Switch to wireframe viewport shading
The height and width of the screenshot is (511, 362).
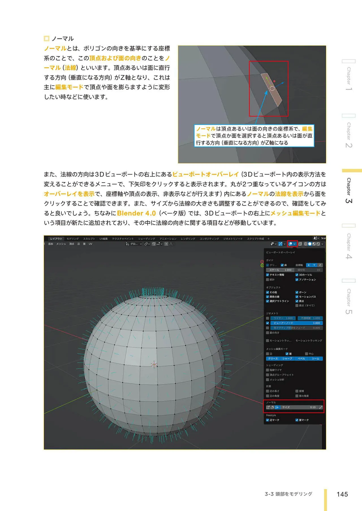[306, 244]
